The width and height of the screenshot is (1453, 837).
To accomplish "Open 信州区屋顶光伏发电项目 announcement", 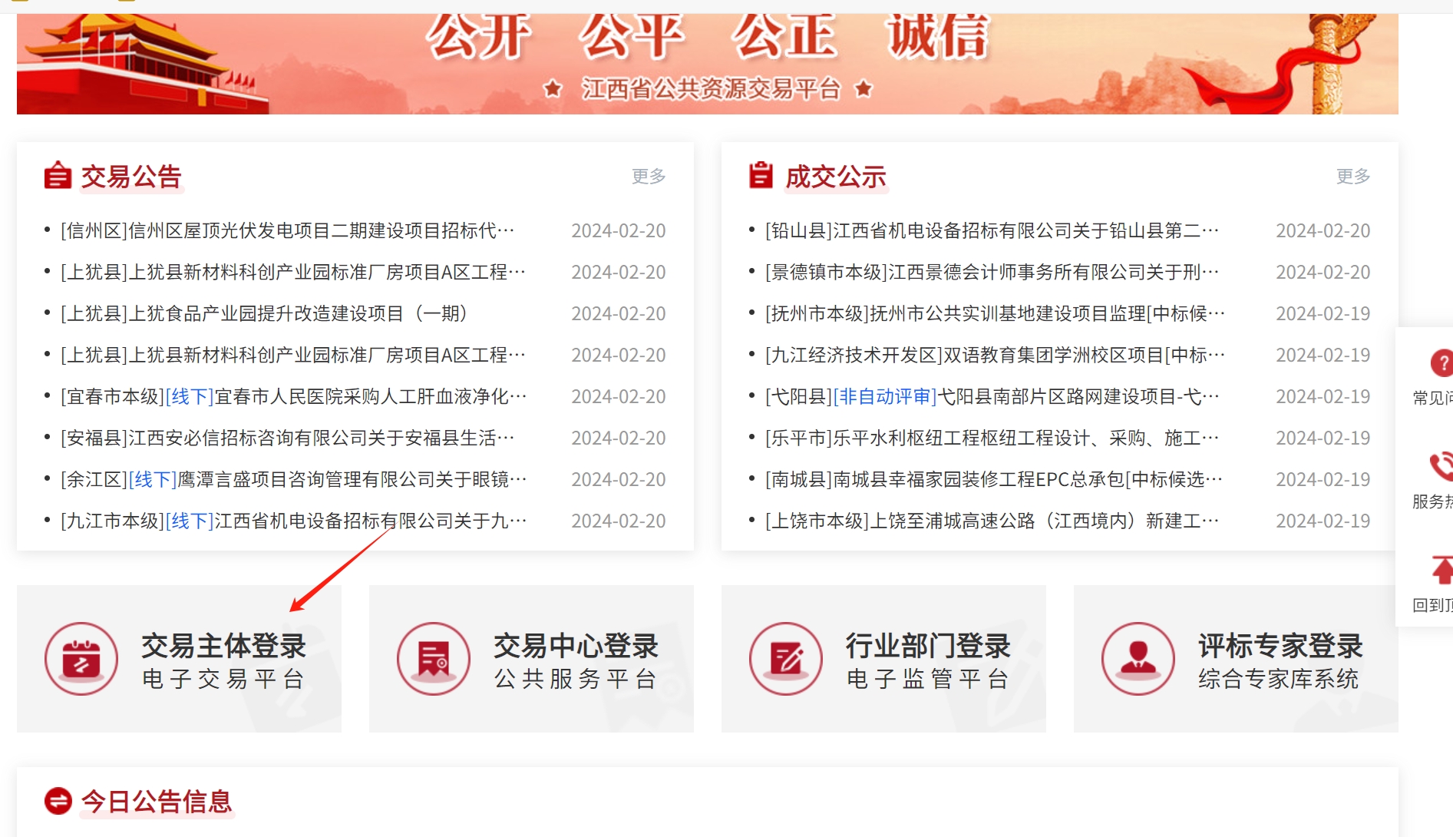I will [288, 231].
